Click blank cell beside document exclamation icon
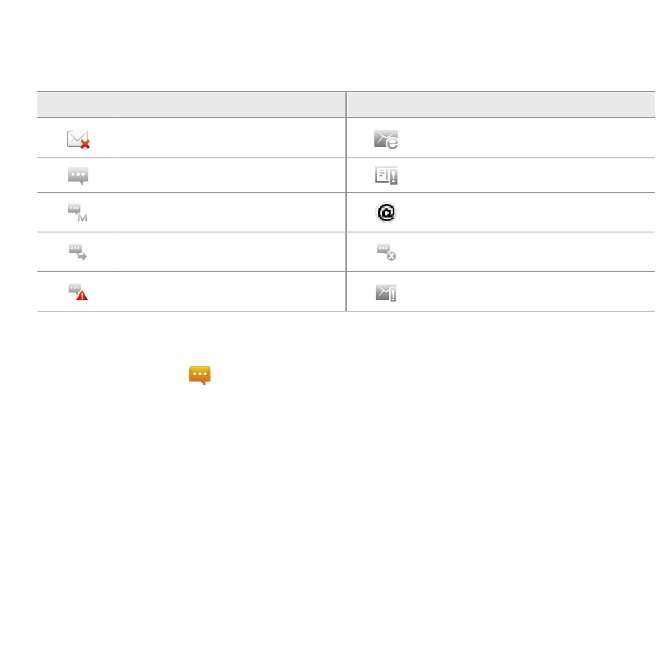Image resolution: width=671 pixels, height=671 pixels. click(539, 175)
